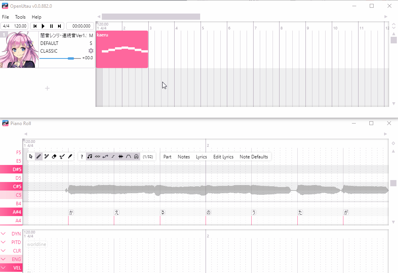
Task: Select the VEL expression row
Action: click(11, 268)
